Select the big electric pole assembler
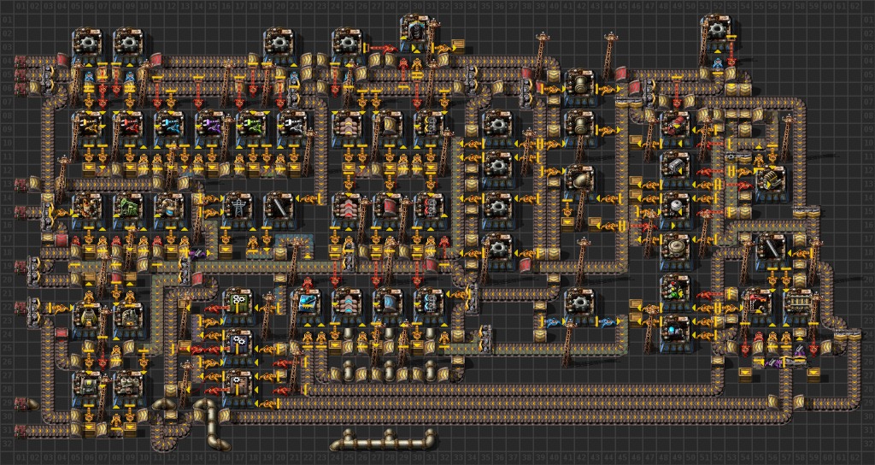The height and width of the screenshot is (465, 875). [x=238, y=211]
